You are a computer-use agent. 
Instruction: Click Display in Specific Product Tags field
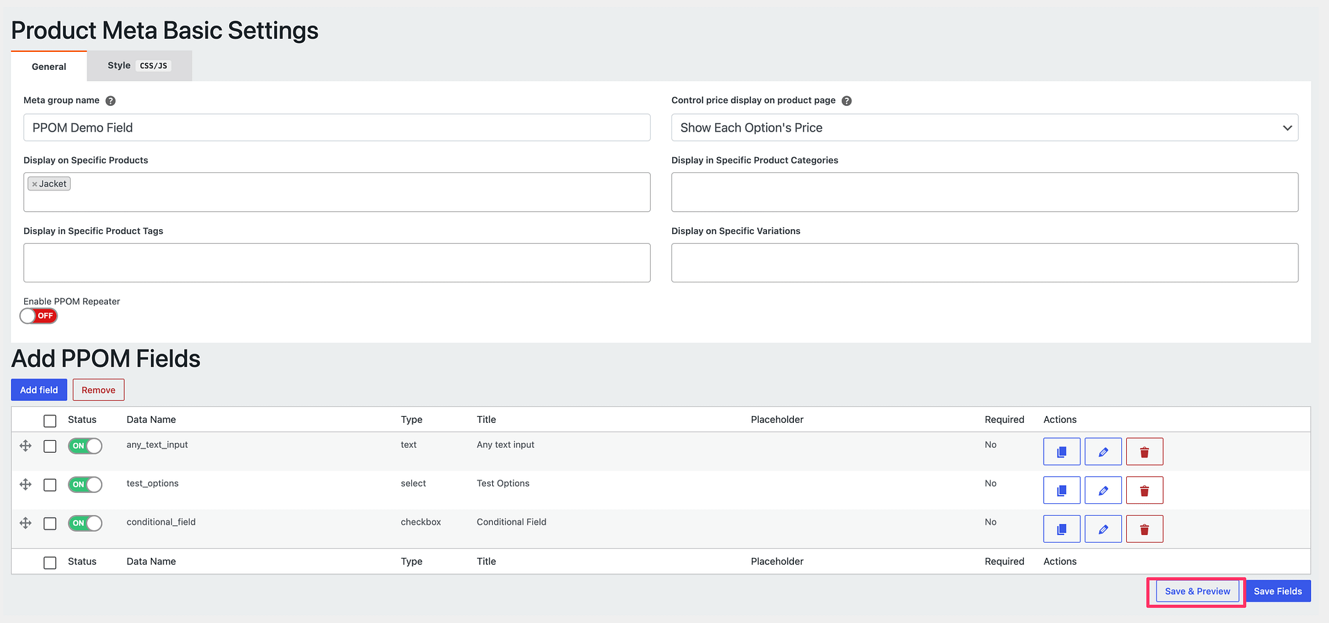(x=337, y=262)
